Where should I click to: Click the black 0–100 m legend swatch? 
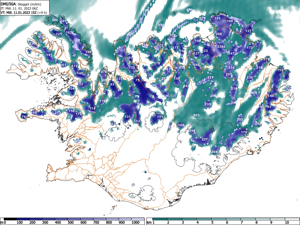10,219
